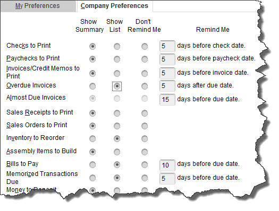Click the Paychecks to Print days field
This screenshot has height=211, width=279.
click(x=167, y=59)
